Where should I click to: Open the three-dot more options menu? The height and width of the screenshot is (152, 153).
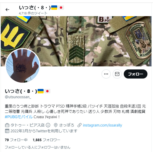point(106,74)
